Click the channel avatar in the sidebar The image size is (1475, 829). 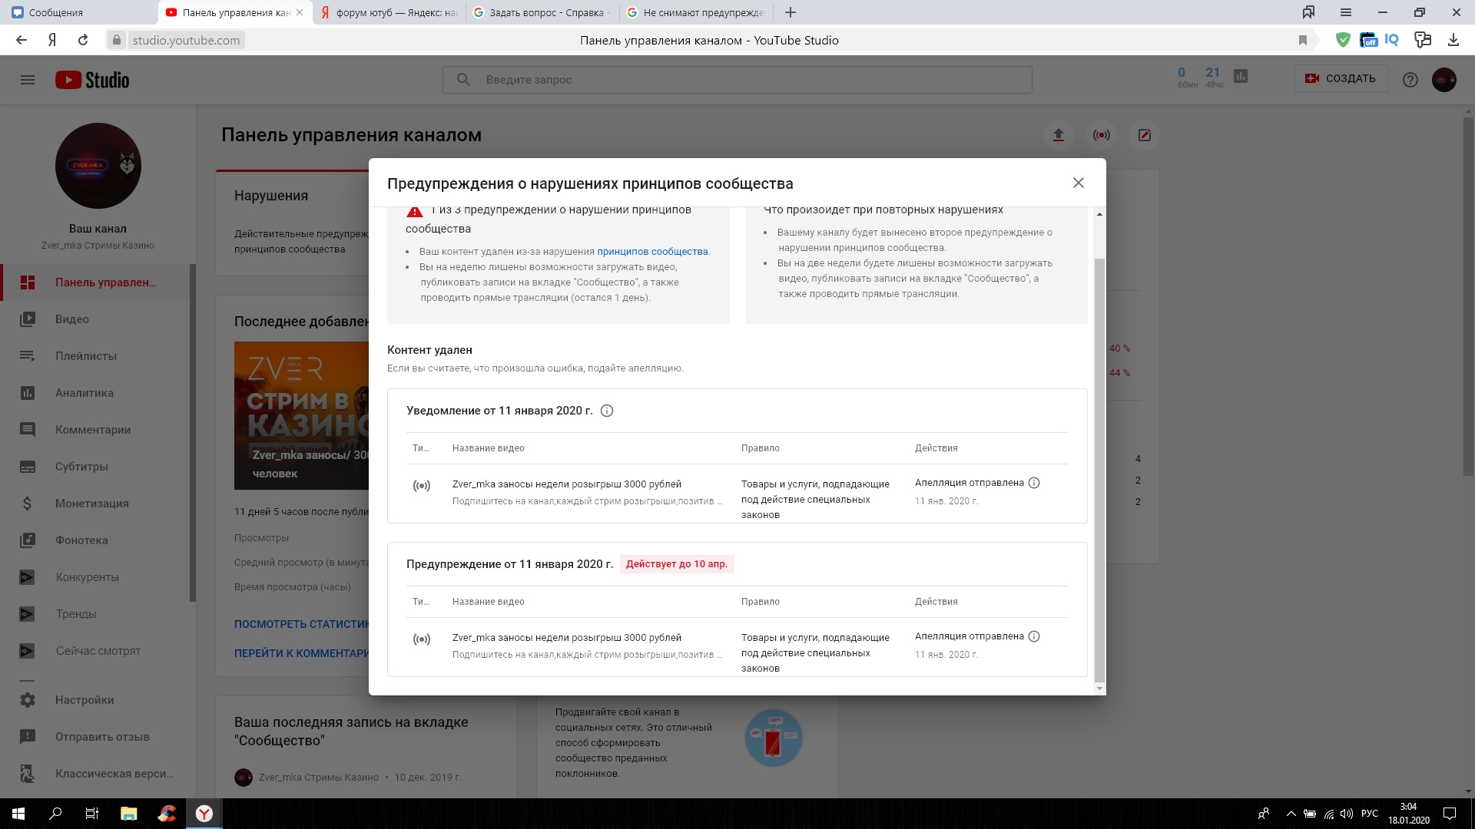[98, 166]
